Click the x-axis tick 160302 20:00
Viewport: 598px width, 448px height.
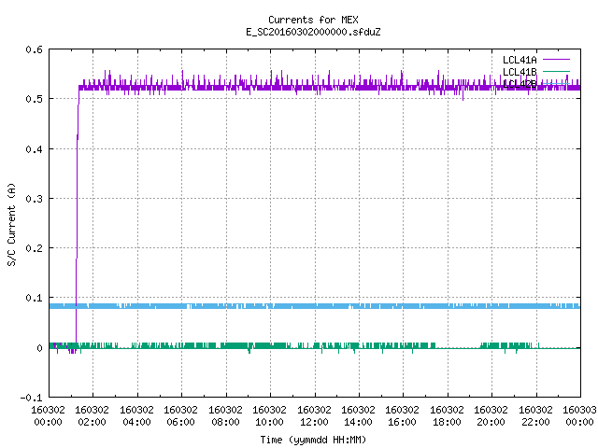click(x=491, y=416)
